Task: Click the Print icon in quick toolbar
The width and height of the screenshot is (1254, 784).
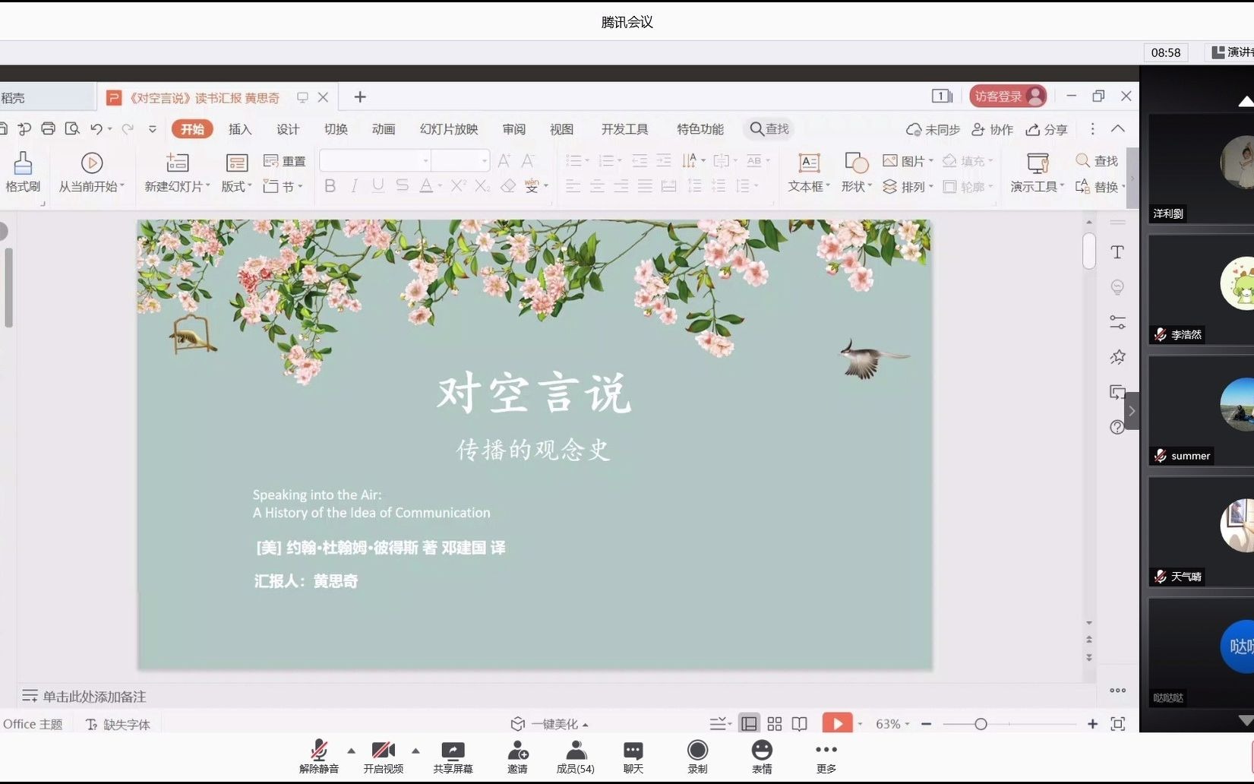Action: coord(48,128)
